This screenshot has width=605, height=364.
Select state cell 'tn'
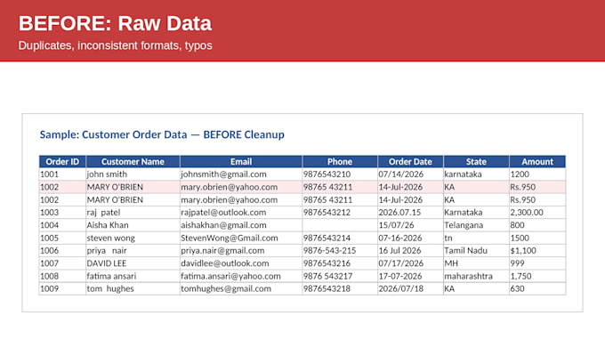click(x=476, y=238)
